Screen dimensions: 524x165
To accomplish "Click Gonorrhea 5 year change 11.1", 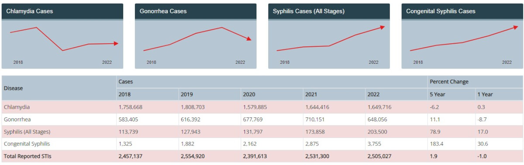I will coord(434,119).
